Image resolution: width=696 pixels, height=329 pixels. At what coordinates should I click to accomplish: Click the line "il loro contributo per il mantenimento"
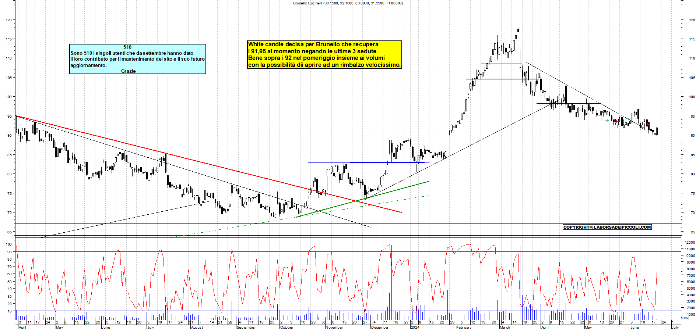138,59
